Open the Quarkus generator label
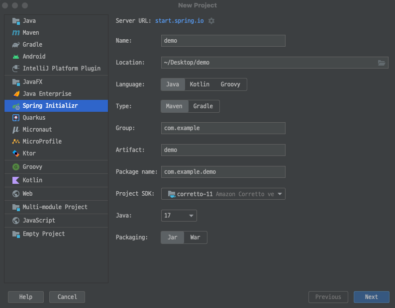The width and height of the screenshot is (395, 308). pyautogui.click(x=34, y=118)
